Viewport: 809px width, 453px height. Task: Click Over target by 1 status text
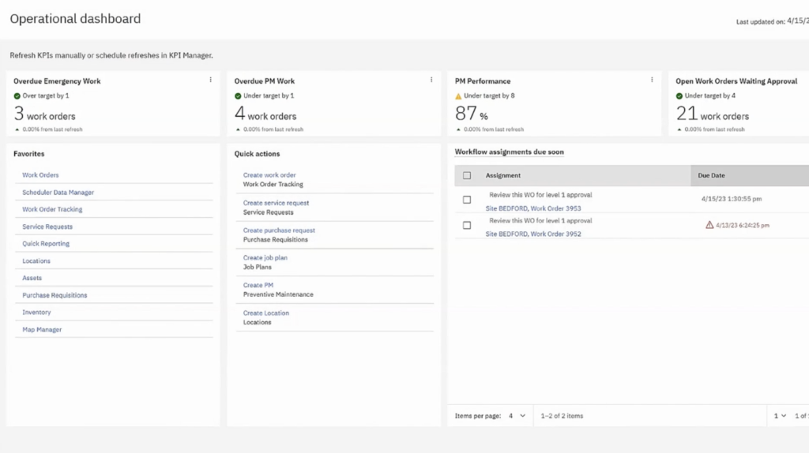pos(45,95)
